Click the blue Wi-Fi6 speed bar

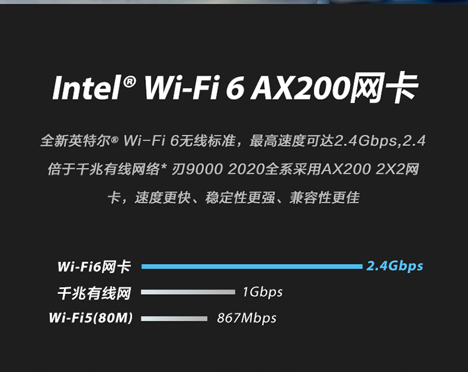[251, 267]
